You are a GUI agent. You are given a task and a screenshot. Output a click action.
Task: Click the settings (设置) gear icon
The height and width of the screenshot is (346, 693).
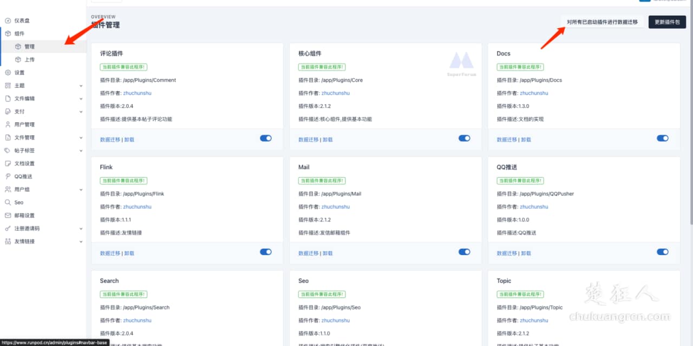(8, 72)
